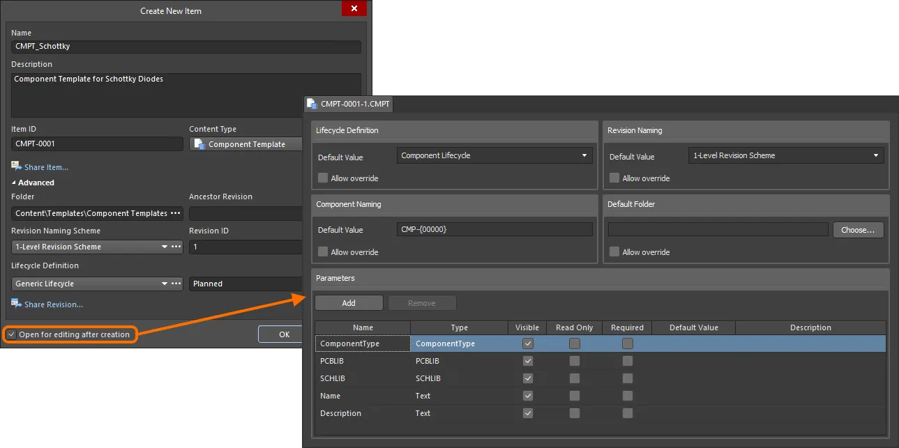Select the ComponentType name cell

(363, 343)
